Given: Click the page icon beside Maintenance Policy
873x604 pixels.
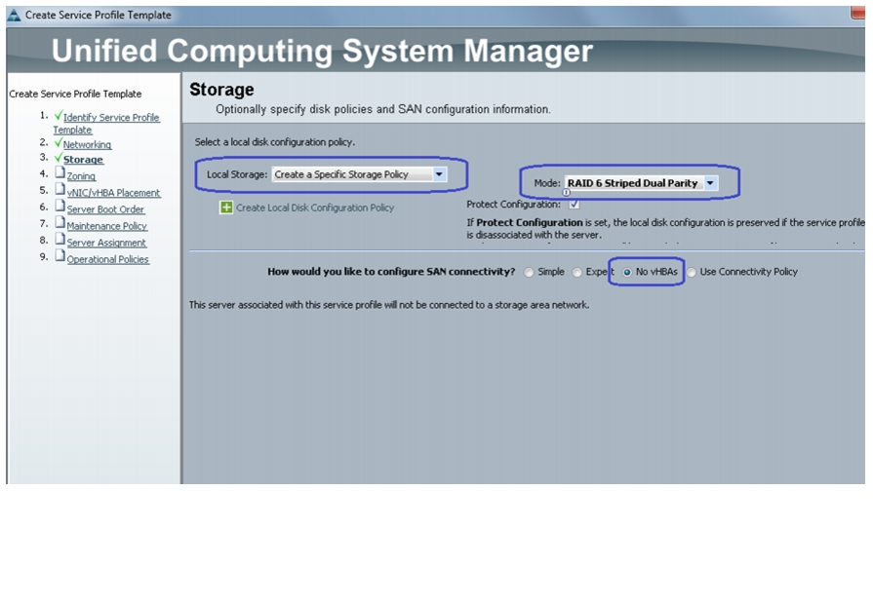Looking at the screenshot, I should 60,224.
